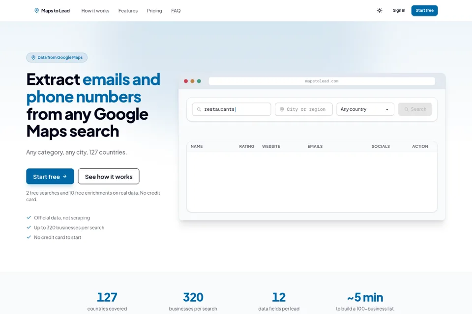
Task: Click the ~5 min statistic
Action: point(365,301)
